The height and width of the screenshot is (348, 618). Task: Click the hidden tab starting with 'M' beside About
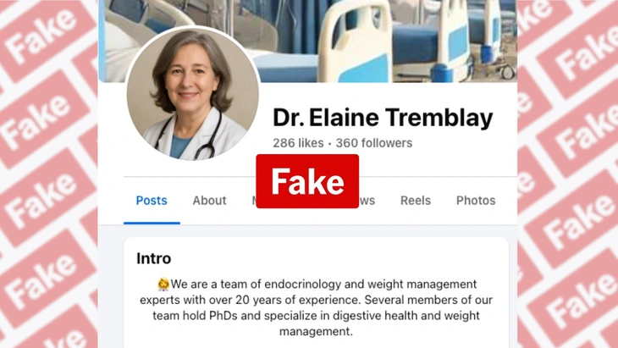254,201
